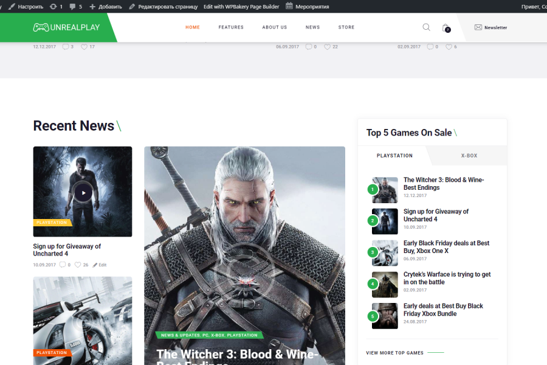Click comment icon on 02.09.2017 post
This screenshot has width=547, height=365.
point(430,47)
